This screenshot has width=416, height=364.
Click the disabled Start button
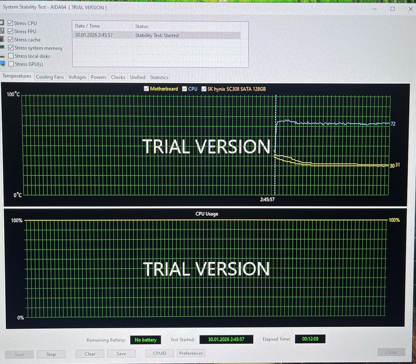pyautogui.click(x=19, y=355)
